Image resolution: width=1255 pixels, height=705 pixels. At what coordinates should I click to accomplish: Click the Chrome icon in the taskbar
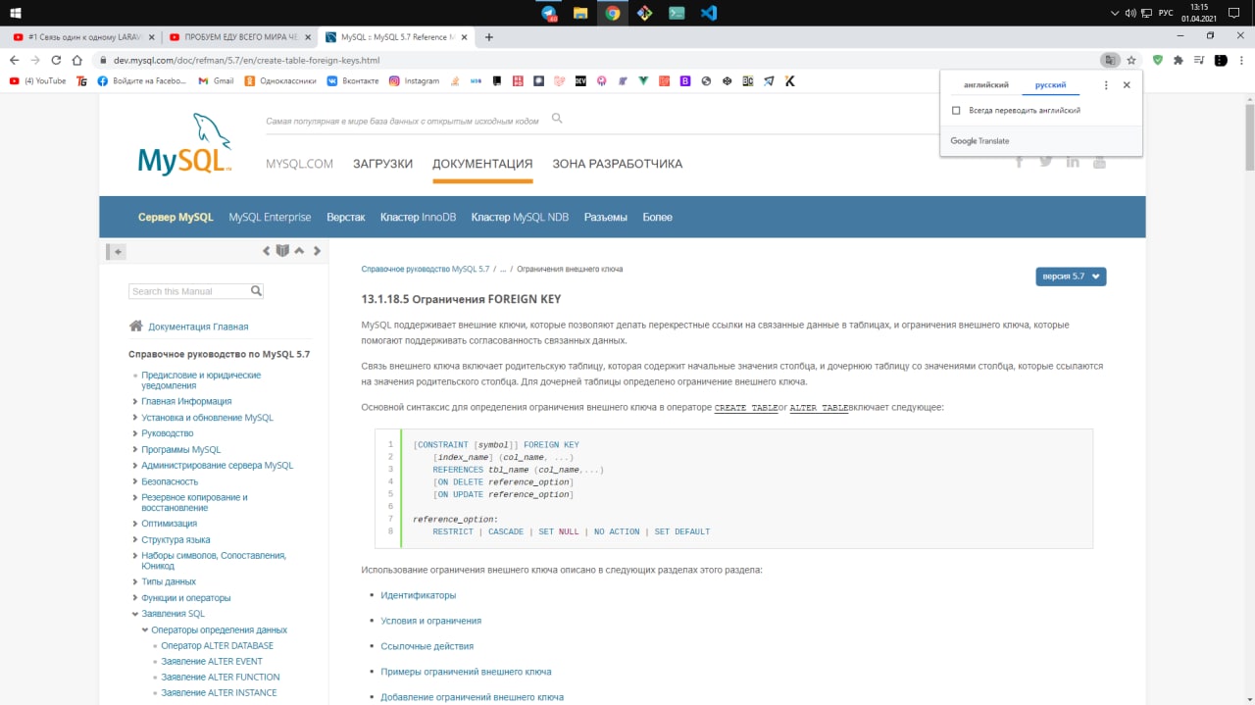(613, 13)
